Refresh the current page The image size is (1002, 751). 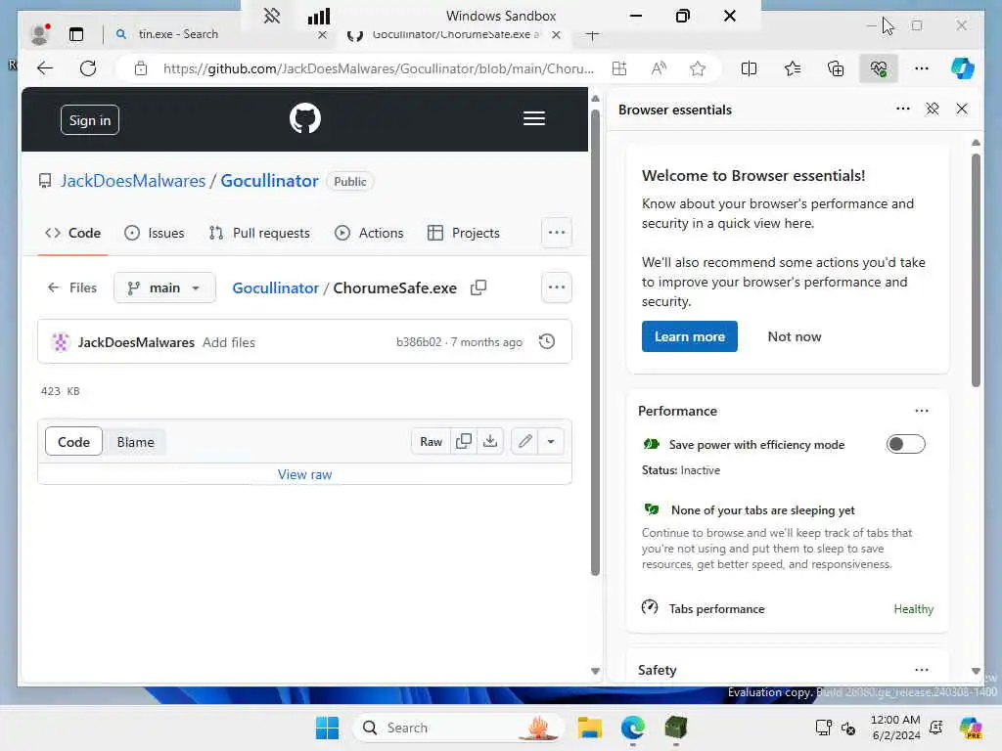88,68
